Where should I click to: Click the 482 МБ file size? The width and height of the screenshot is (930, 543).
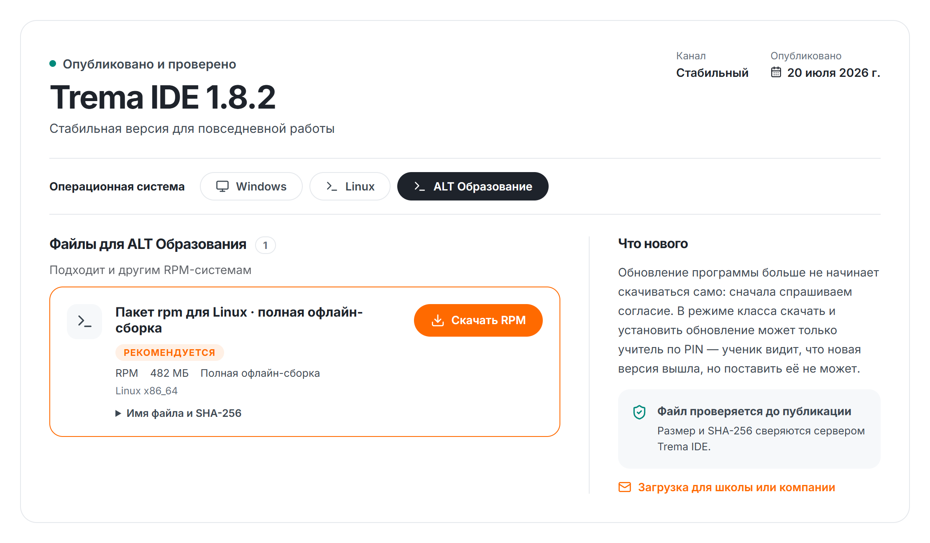(x=169, y=373)
